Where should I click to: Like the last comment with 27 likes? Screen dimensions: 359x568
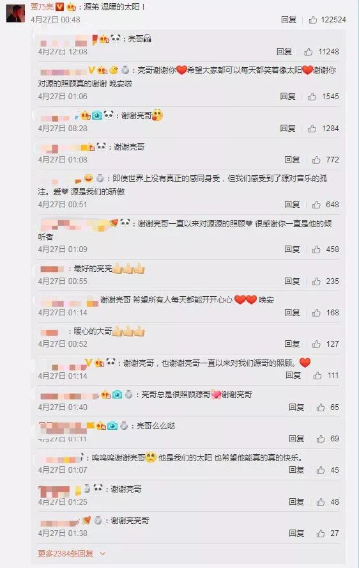coord(321,533)
